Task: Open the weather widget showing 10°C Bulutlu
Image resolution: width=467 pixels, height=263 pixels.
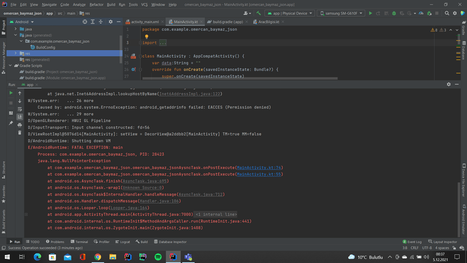Action: pos(365,257)
